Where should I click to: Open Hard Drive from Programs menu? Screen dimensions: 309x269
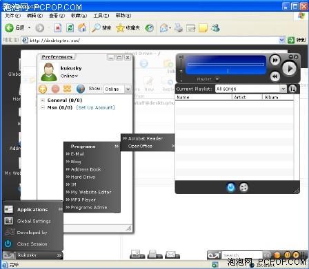(92, 177)
